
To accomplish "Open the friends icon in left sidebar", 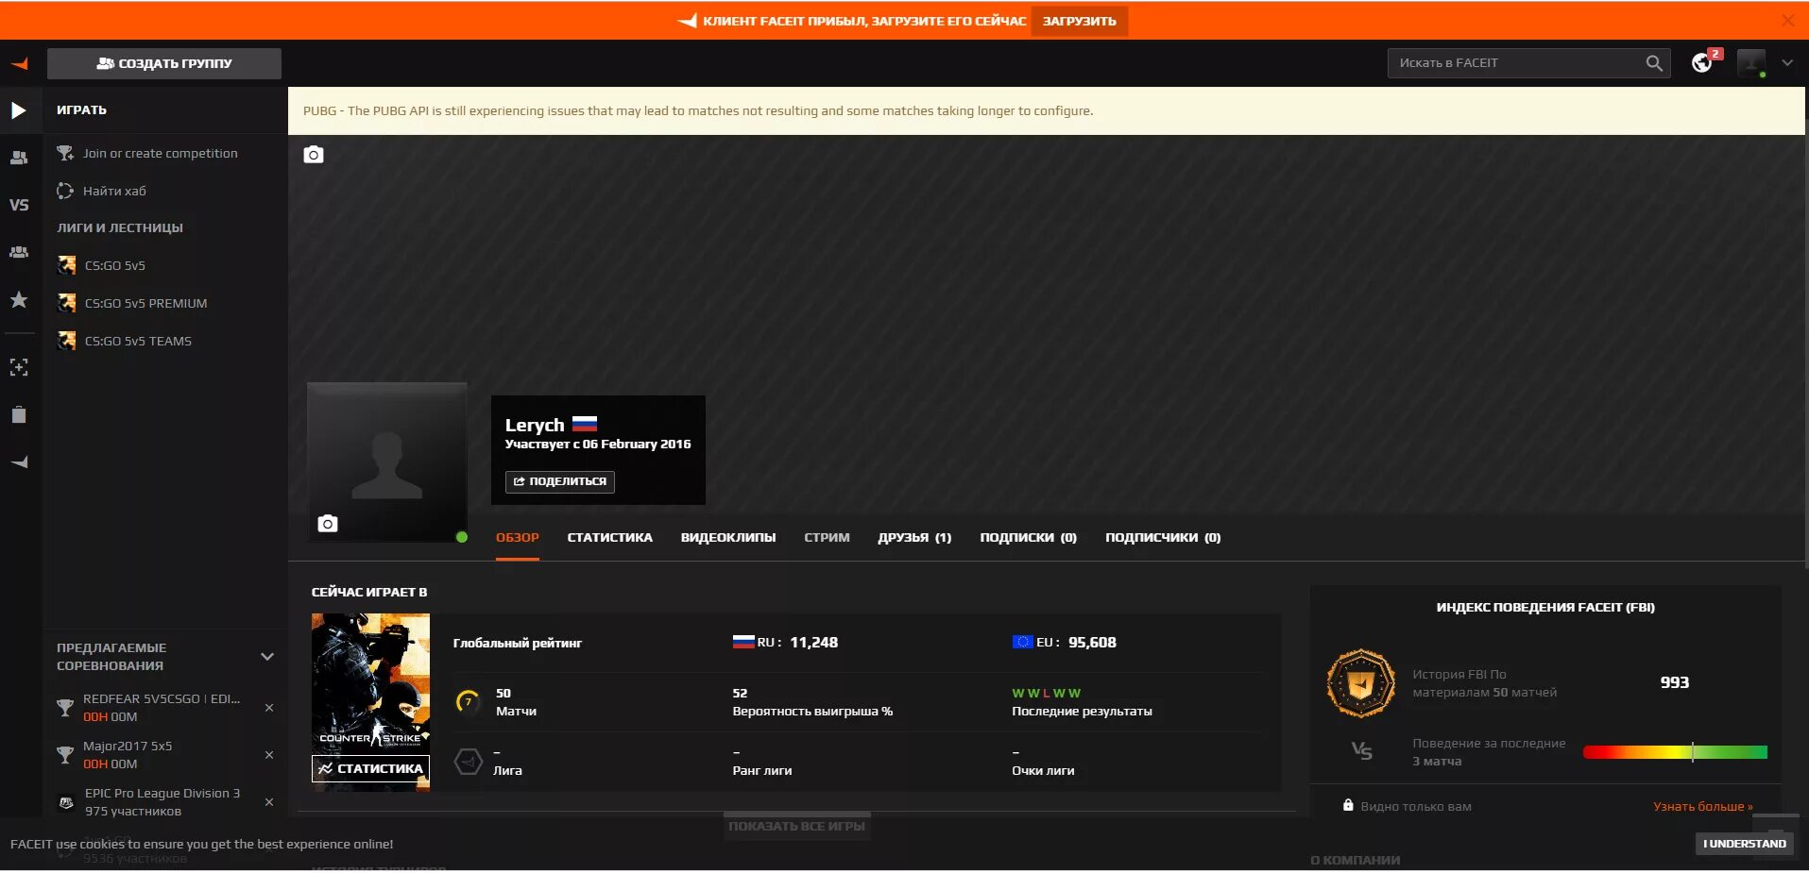I will click(x=19, y=158).
